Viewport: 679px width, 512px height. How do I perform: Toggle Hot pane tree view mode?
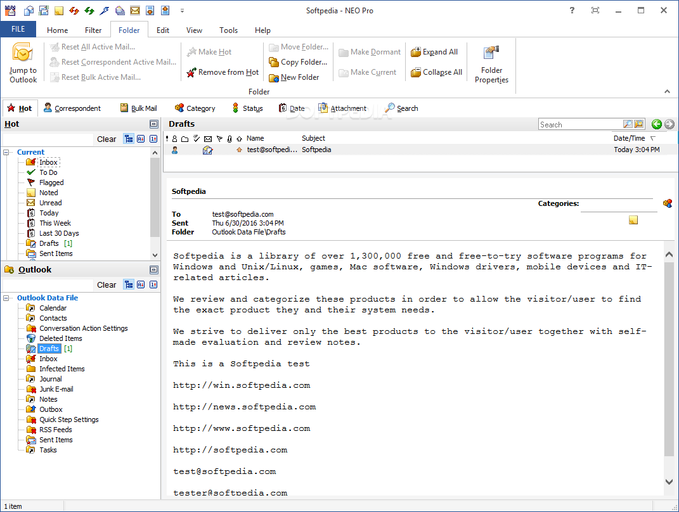tap(129, 139)
